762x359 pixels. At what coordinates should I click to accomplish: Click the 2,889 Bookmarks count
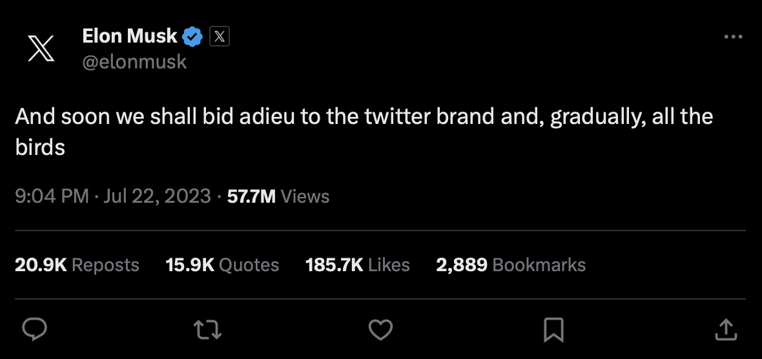click(x=511, y=265)
